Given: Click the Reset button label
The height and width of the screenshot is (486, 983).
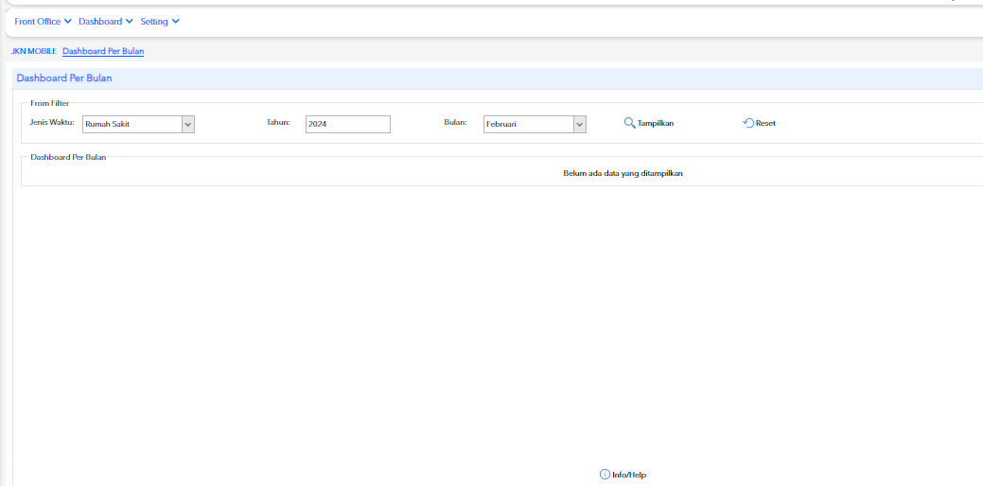Looking at the screenshot, I should click(765, 123).
